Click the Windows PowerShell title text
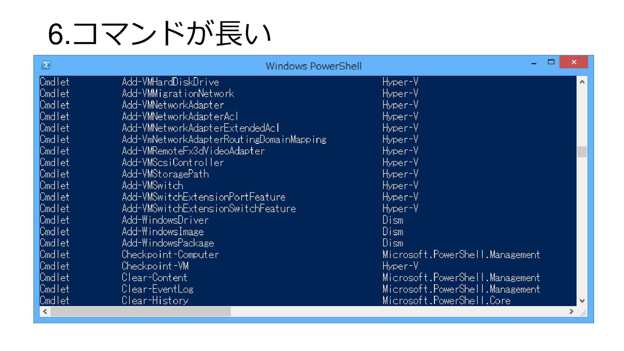The image size is (624, 351). pos(313,66)
